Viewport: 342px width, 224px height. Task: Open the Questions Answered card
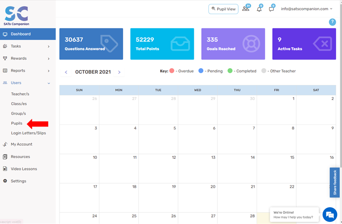(x=91, y=44)
